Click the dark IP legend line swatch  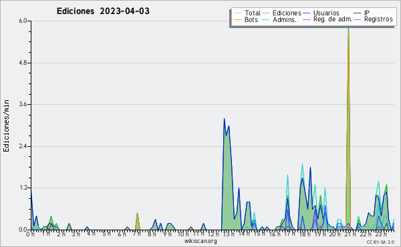358,13
